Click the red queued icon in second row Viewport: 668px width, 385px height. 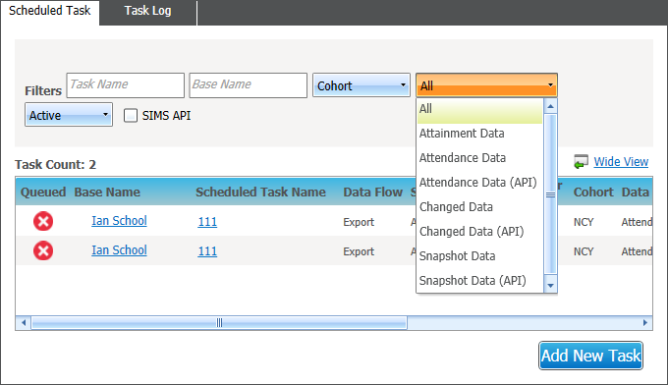43,250
